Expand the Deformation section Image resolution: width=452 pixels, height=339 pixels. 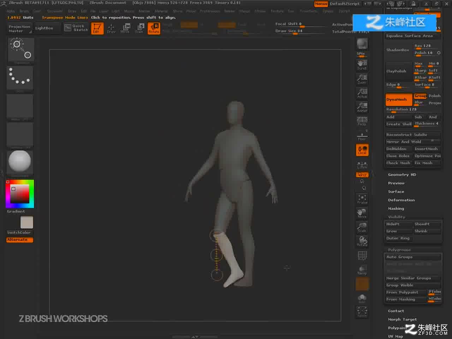point(401,200)
